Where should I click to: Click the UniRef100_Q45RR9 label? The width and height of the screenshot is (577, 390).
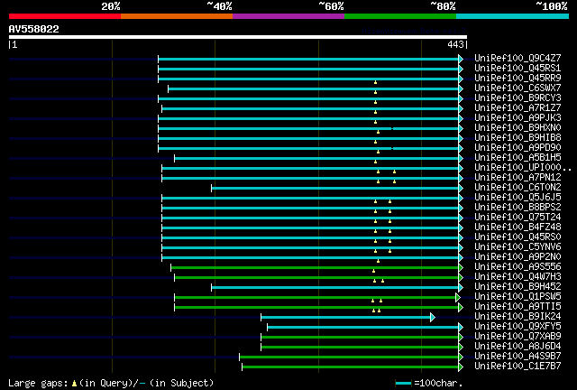click(517, 79)
